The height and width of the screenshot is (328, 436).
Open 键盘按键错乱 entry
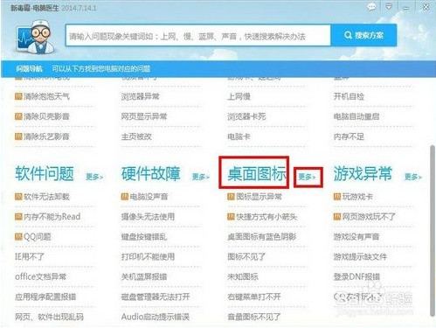pos(144,236)
